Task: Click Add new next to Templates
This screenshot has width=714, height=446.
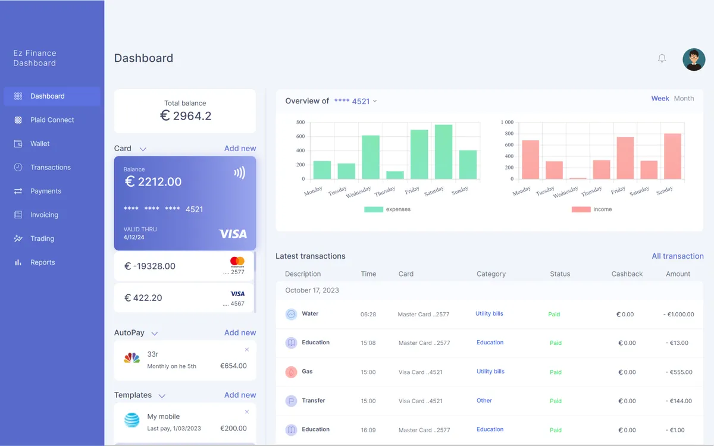Action: point(240,395)
